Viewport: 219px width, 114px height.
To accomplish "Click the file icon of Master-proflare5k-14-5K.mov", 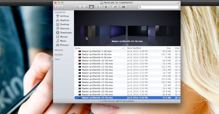I will (80, 73).
